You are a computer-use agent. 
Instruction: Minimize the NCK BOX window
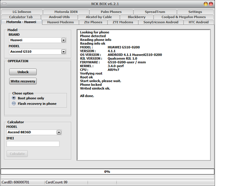point(205,4)
